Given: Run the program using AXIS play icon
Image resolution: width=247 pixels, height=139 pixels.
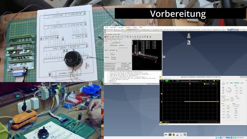Looking at the screenshot, I should click(x=116, y=37).
